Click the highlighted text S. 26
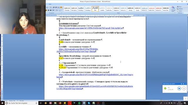 [x=61, y=65]
